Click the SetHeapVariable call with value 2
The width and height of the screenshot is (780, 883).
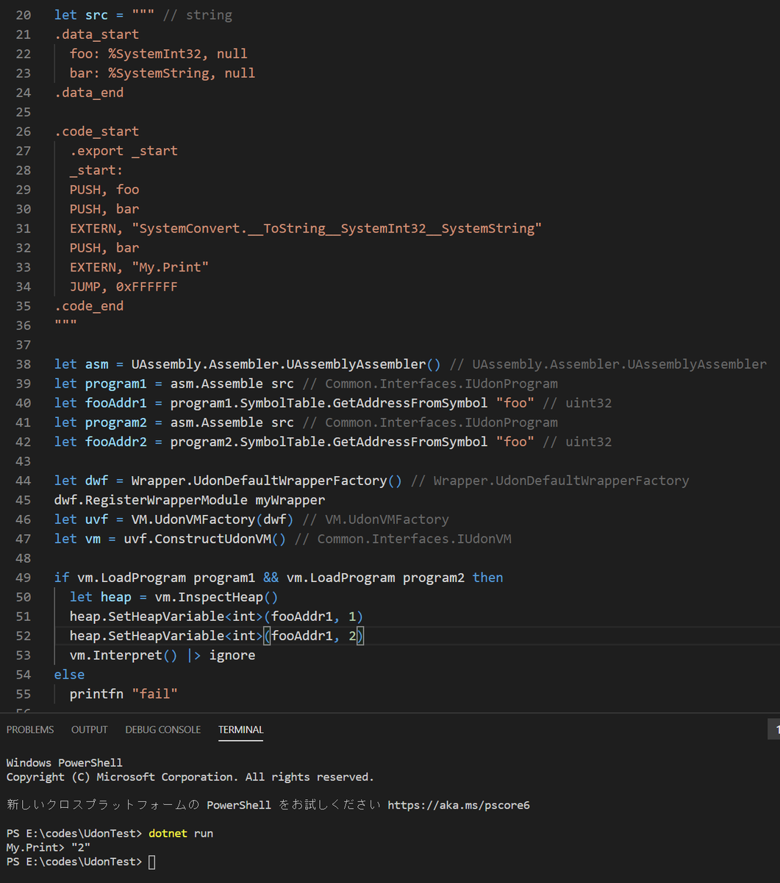point(217,636)
